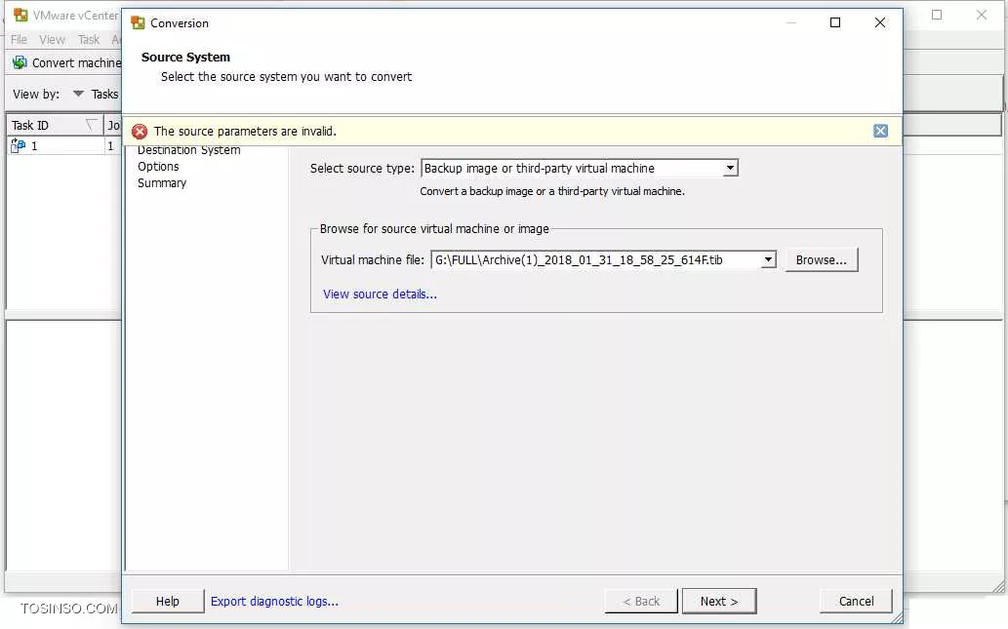
Task: Open the Select source type dropdown
Action: pyautogui.click(x=730, y=169)
